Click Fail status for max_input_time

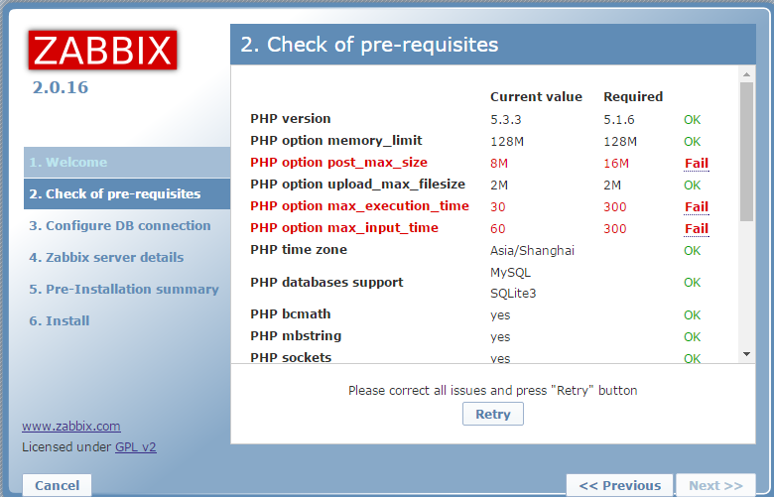click(696, 228)
